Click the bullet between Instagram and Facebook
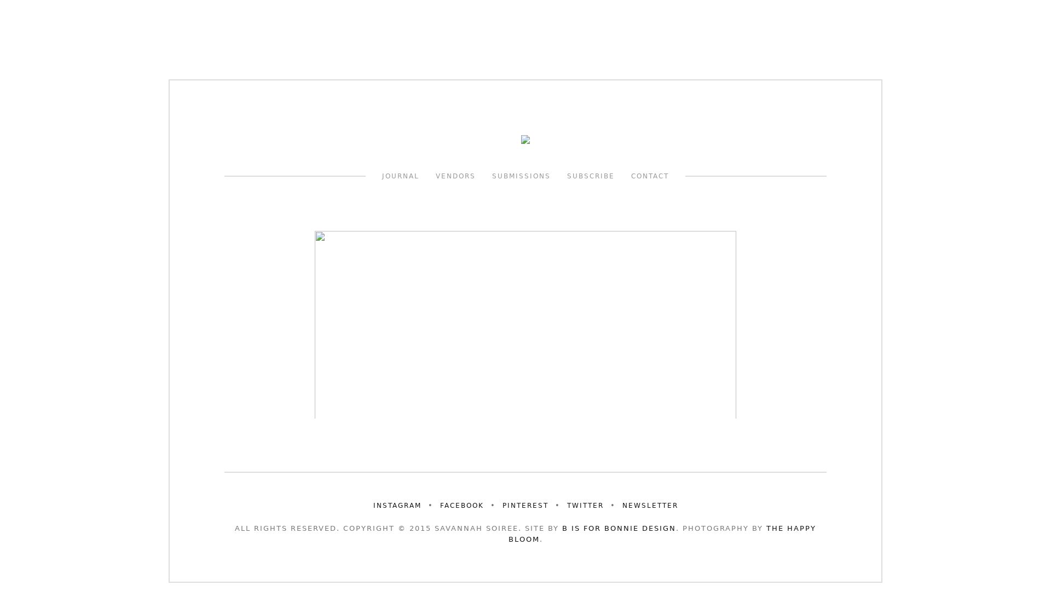 [431, 506]
